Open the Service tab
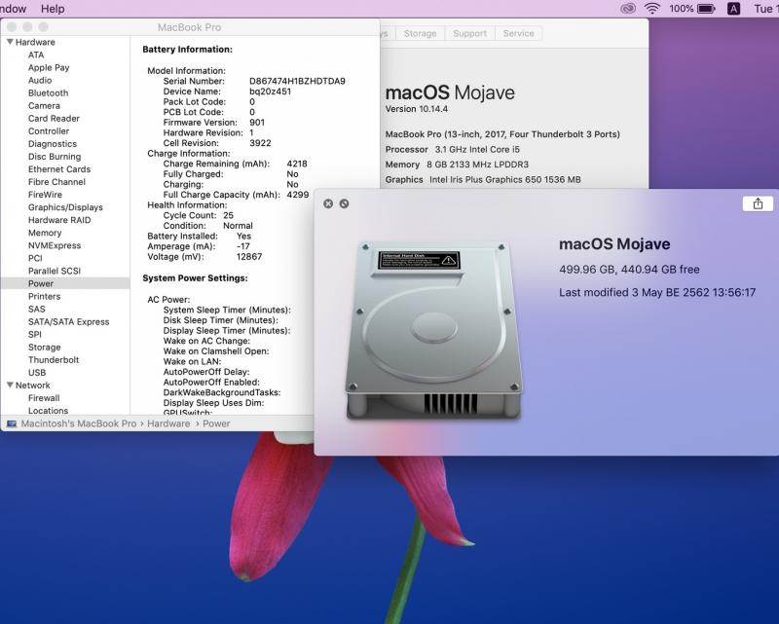Viewport: 779px width, 624px height. (518, 33)
